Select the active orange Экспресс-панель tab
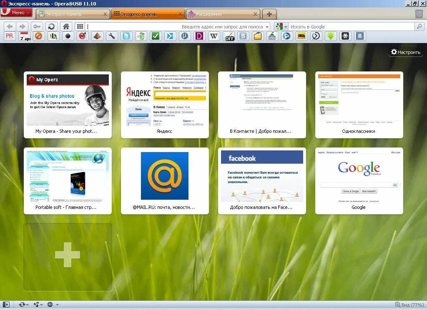 (x=148, y=14)
